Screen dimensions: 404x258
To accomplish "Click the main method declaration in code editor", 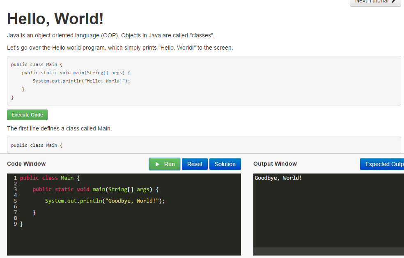I will (x=96, y=190).
